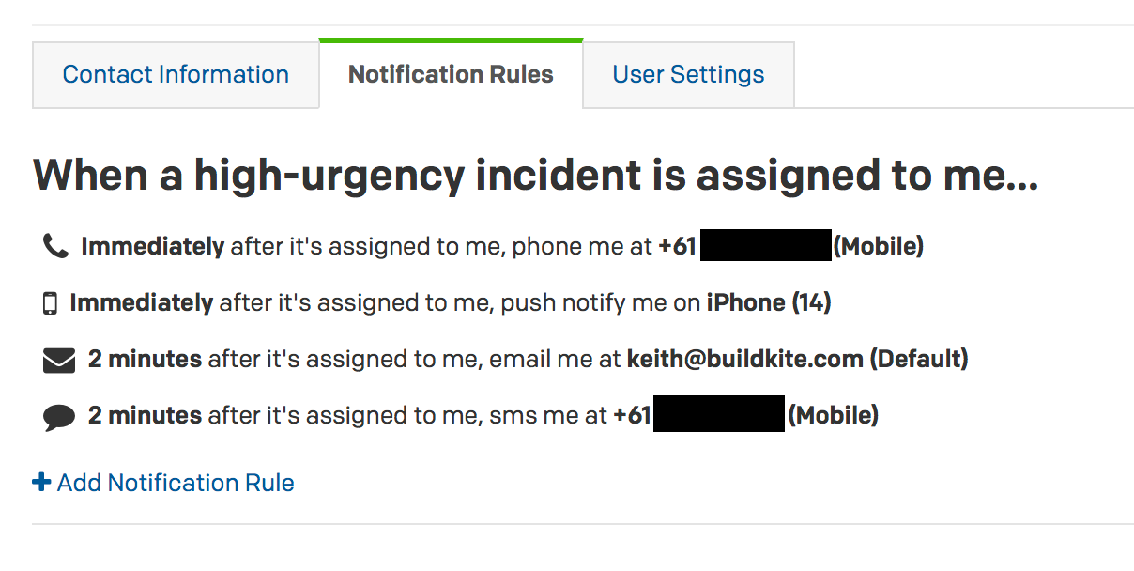Click the Add Notification Rule link

(176, 483)
